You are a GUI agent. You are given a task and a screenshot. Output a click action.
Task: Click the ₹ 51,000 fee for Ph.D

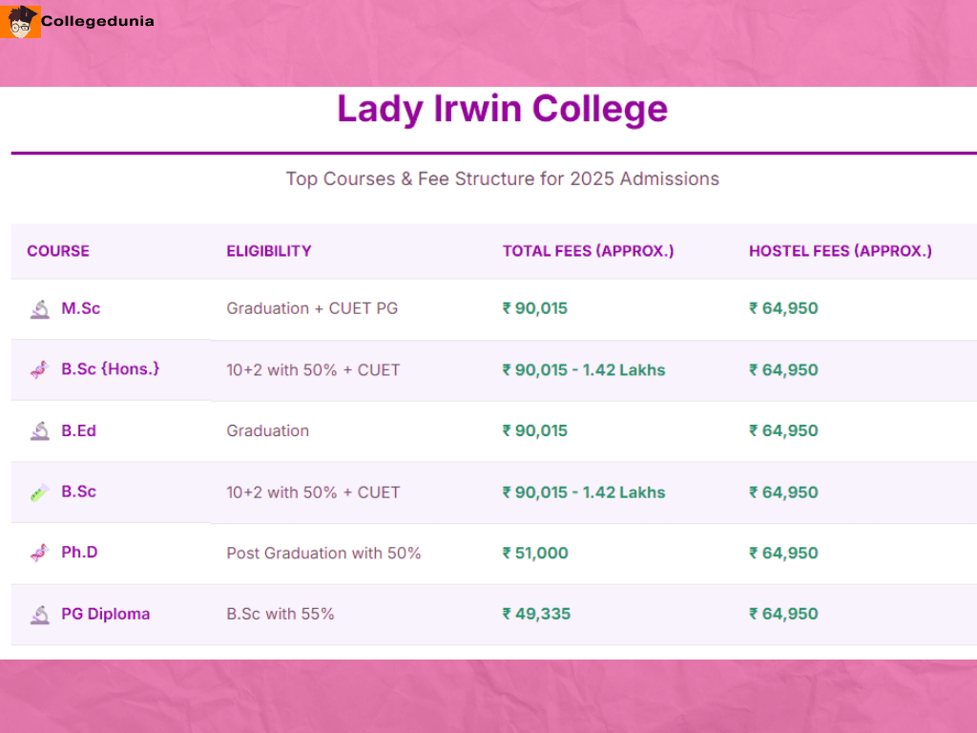(x=536, y=553)
